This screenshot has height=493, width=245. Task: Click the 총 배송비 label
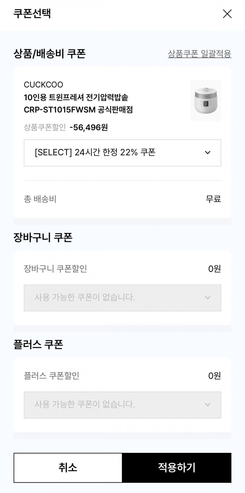(40, 199)
